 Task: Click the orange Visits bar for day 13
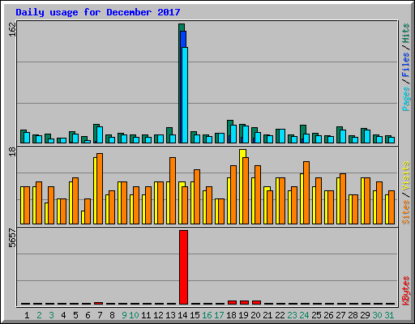pyautogui.click(x=173, y=190)
